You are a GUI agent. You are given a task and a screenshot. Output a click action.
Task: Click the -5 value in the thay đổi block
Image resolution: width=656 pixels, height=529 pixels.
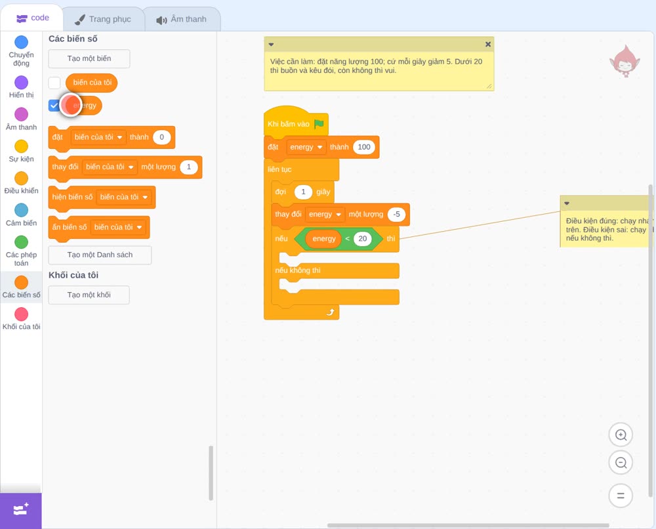[396, 214]
